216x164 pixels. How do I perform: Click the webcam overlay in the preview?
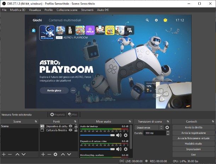(x=174, y=95)
